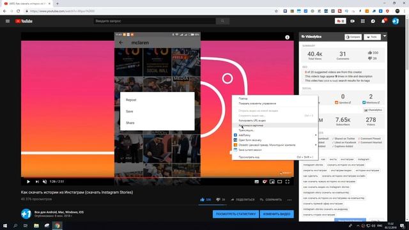
Task: Open a new browser tab
Action: 58,4
